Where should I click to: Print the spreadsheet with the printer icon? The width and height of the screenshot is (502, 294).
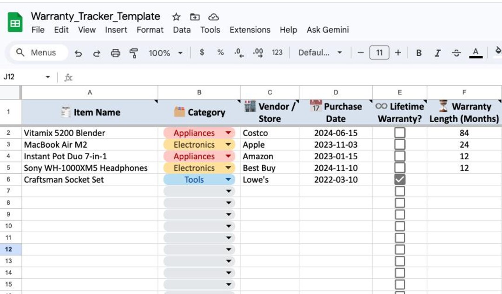115,53
